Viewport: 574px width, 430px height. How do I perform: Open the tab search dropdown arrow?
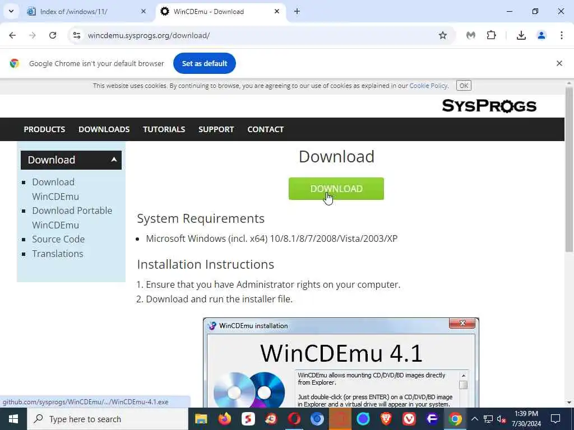[11, 11]
